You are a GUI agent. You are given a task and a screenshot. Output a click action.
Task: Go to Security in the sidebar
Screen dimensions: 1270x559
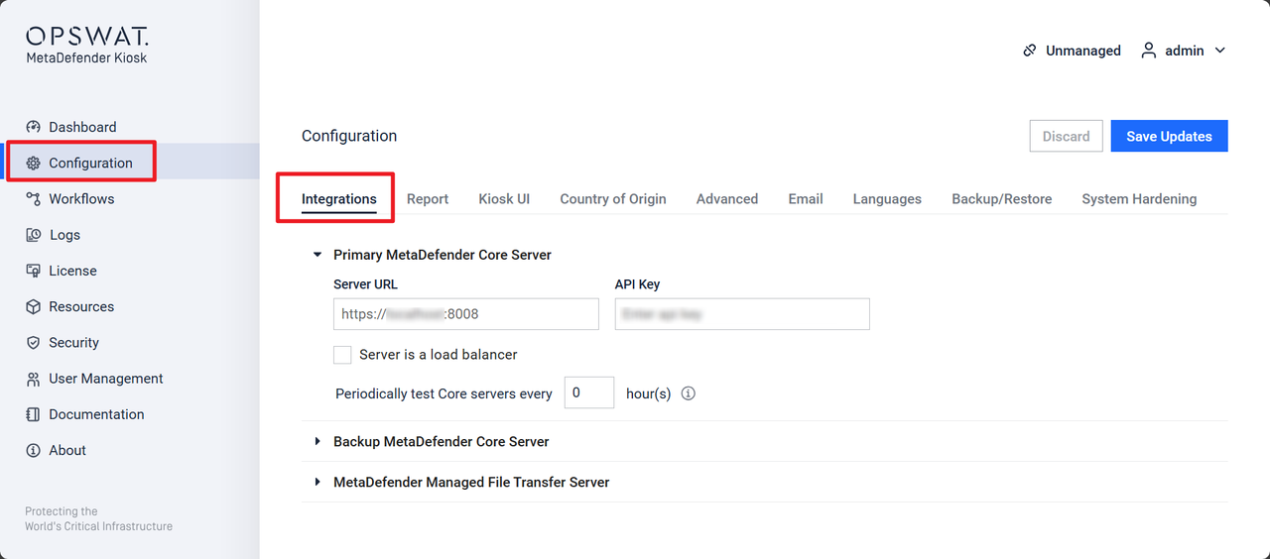(x=73, y=342)
